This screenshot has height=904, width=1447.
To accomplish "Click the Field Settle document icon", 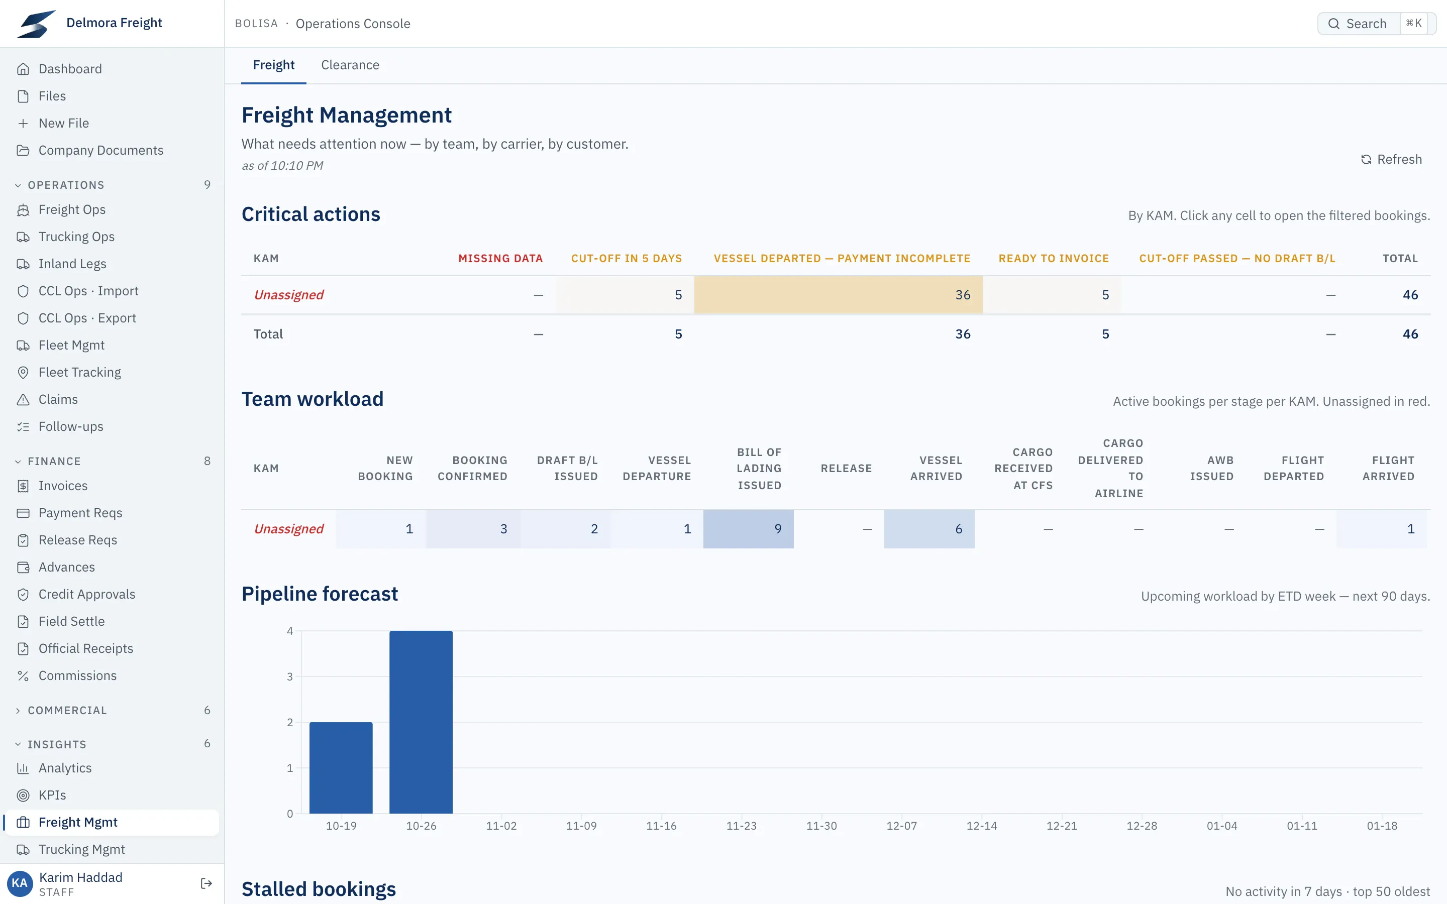I will [x=23, y=621].
